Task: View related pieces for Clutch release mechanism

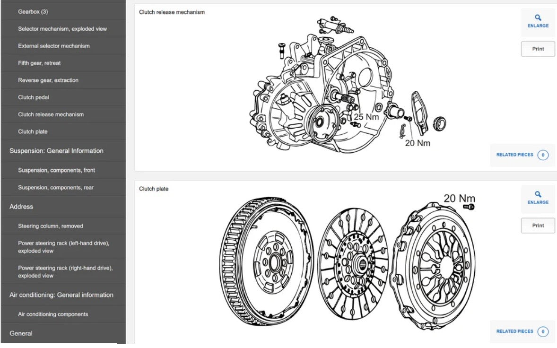Action: coord(522,155)
